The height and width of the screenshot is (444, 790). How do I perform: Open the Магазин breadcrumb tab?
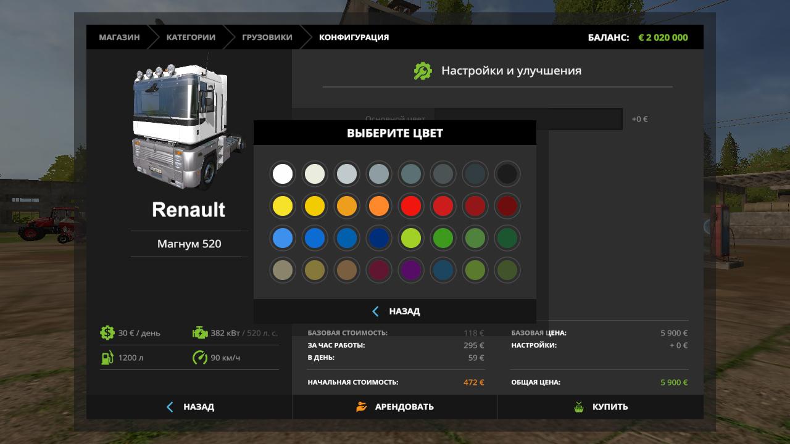pos(119,37)
